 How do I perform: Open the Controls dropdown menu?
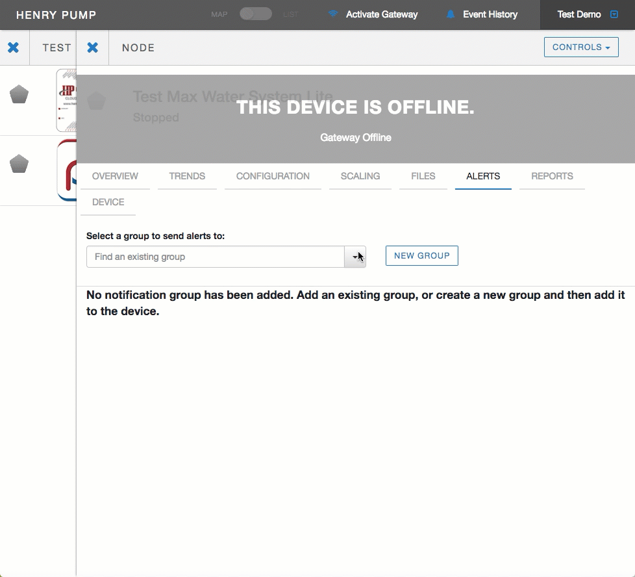point(580,47)
